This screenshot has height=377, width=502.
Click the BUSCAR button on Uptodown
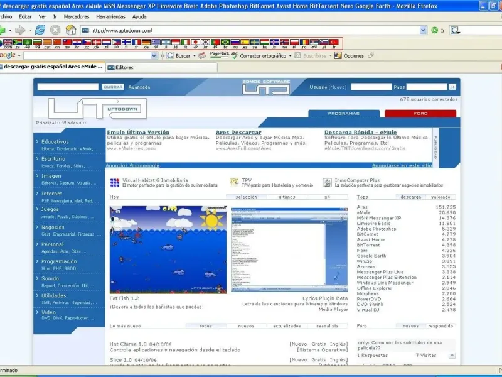pos(113,87)
